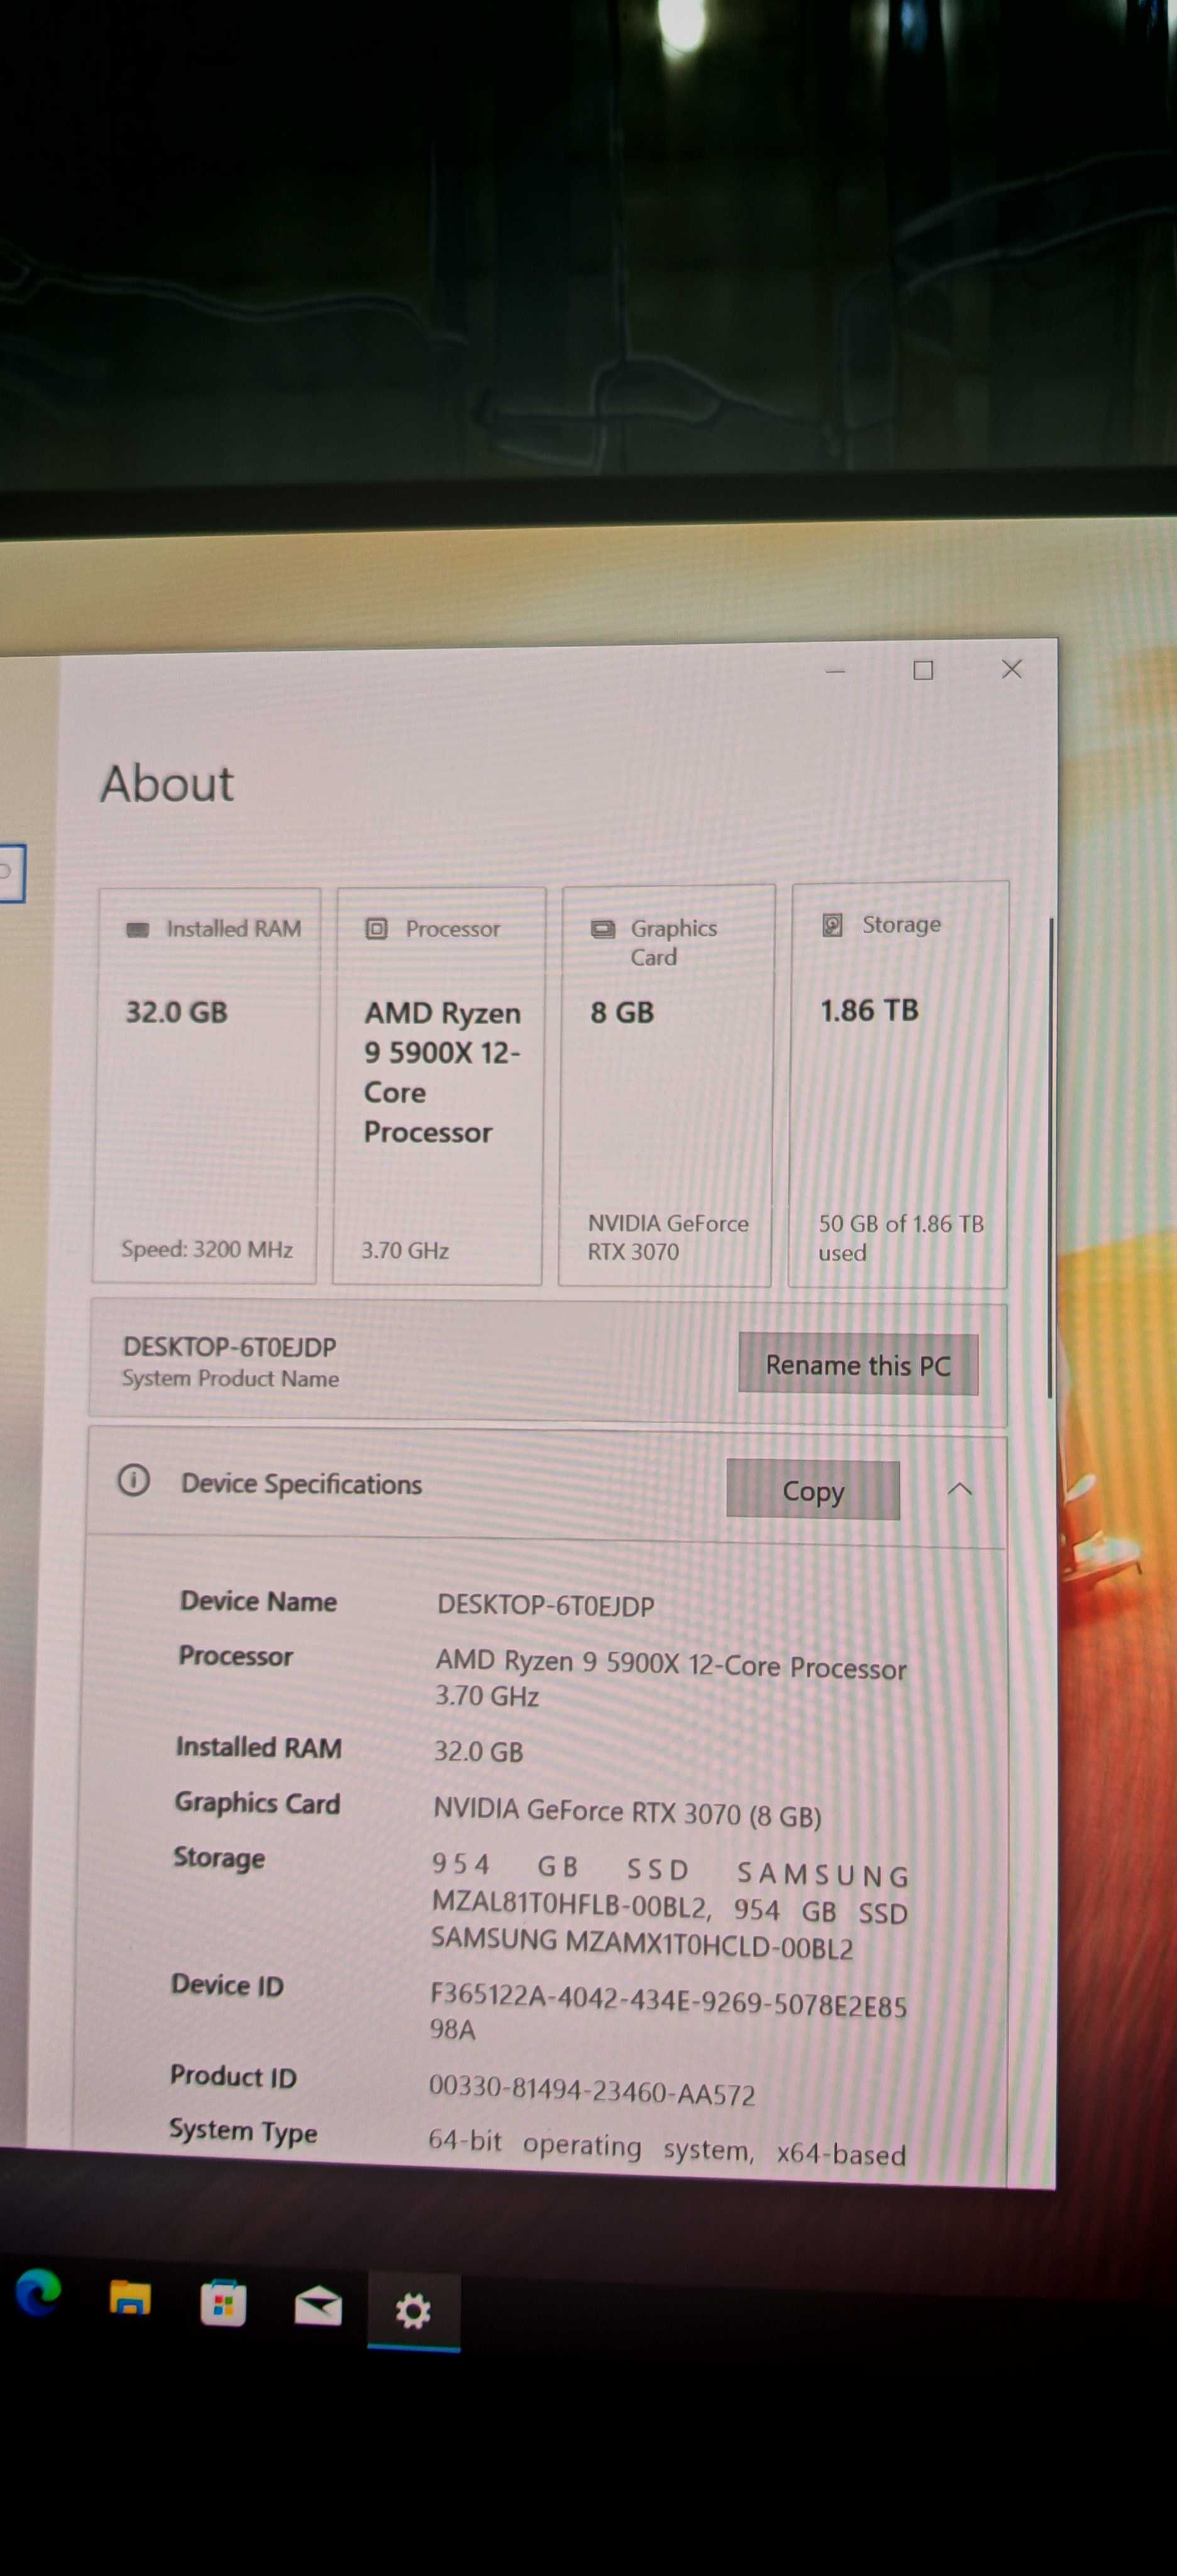
Task: Maximize the Settings window
Action: click(923, 670)
